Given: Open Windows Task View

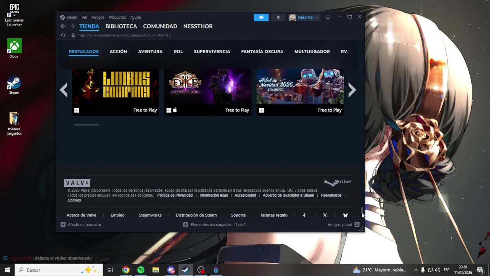Looking at the screenshot, I should click(110, 270).
